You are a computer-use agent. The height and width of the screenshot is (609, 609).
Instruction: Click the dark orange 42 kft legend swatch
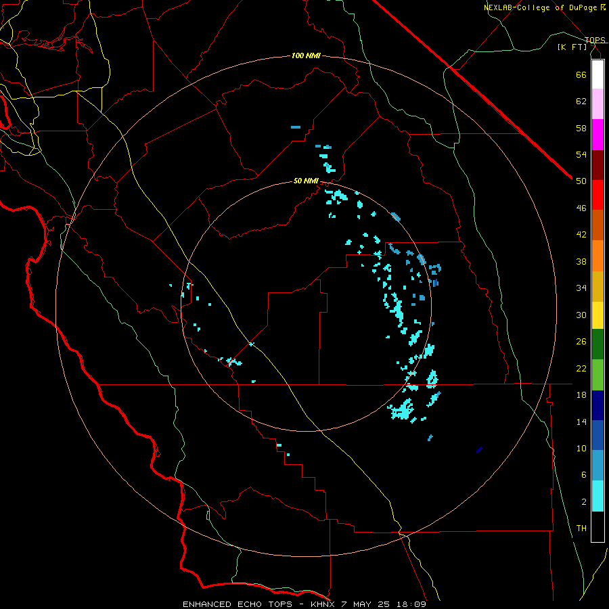(597, 225)
